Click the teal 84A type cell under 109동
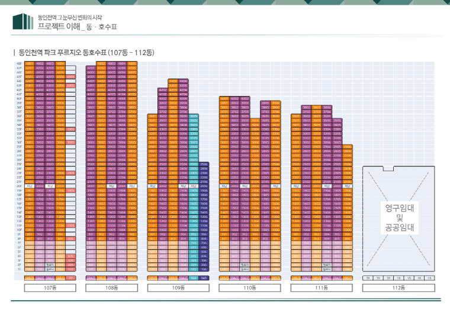The width and height of the screenshot is (450, 311). tap(194, 277)
